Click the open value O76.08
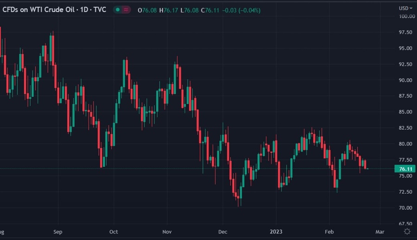417x240 pixels. 147,10
